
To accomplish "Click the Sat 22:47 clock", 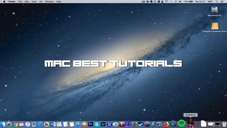I will (x=200, y=1).
